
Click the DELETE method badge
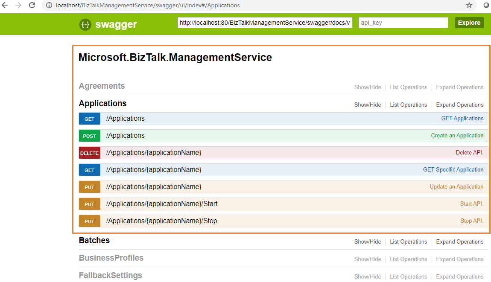click(x=90, y=153)
